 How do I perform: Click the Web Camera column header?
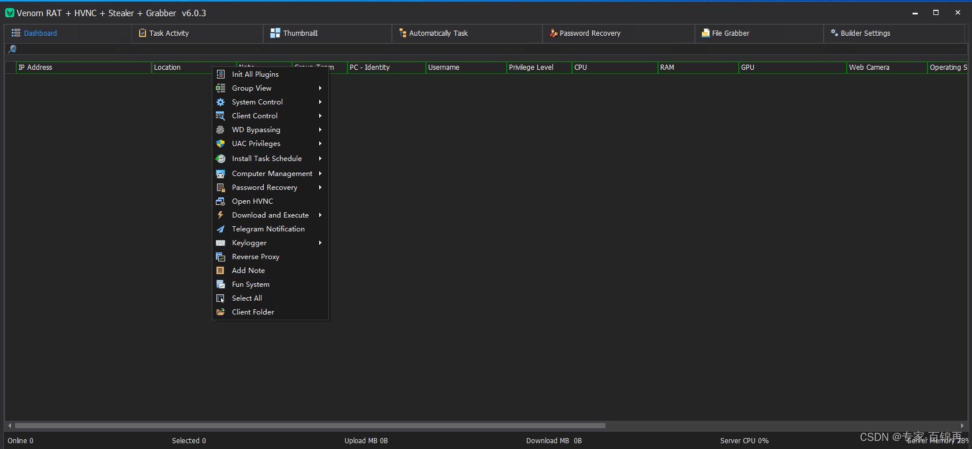point(887,68)
